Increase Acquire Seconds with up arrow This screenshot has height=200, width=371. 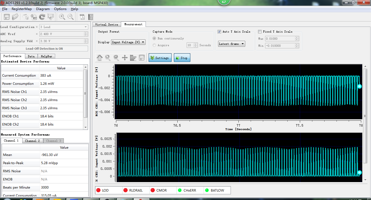point(196,44)
